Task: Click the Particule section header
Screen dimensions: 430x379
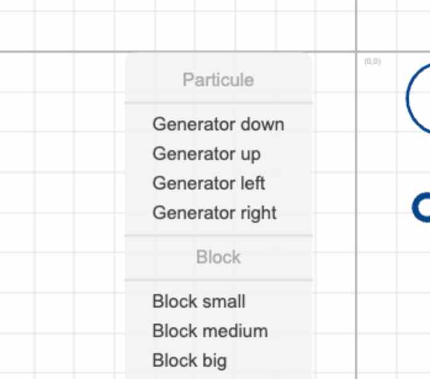Action: [218, 80]
